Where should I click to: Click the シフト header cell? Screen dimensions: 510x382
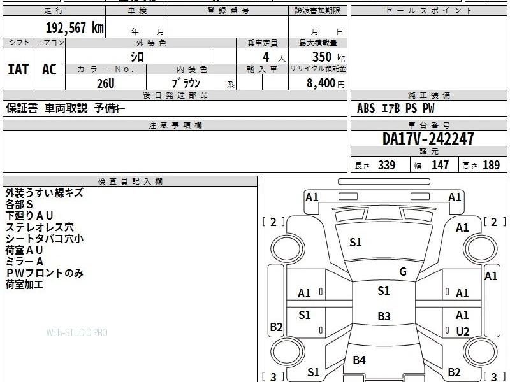click(x=18, y=43)
